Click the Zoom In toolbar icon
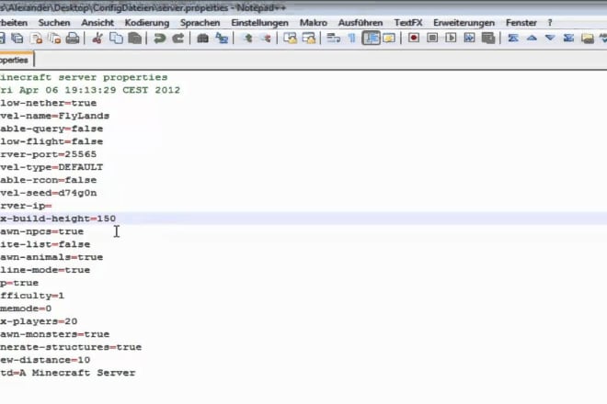607x404 pixels. (247, 39)
